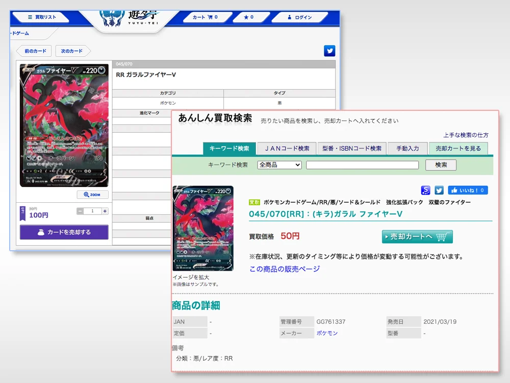
Task: Open この商品の販売ページ link
Action: coord(285,269)
